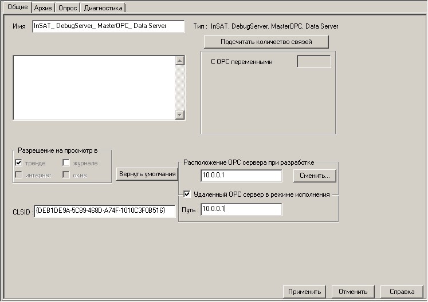Click the CLSID : label
The height and width of the screenshot is (302, 428).
tap(22, 212)
